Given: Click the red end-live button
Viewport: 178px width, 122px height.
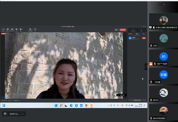Looking at the screenshot, I should (x=123, y=30).
